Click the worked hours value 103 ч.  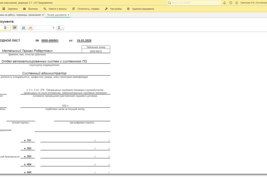point(65,105)
